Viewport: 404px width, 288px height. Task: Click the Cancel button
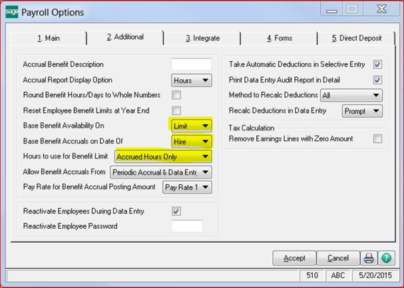[338, 258]
